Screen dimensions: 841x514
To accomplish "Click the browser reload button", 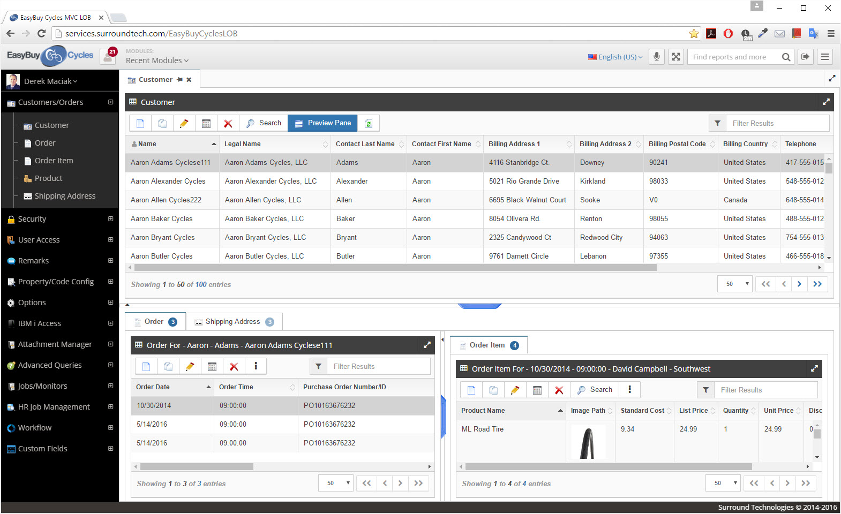I will (x=41, y=33).
